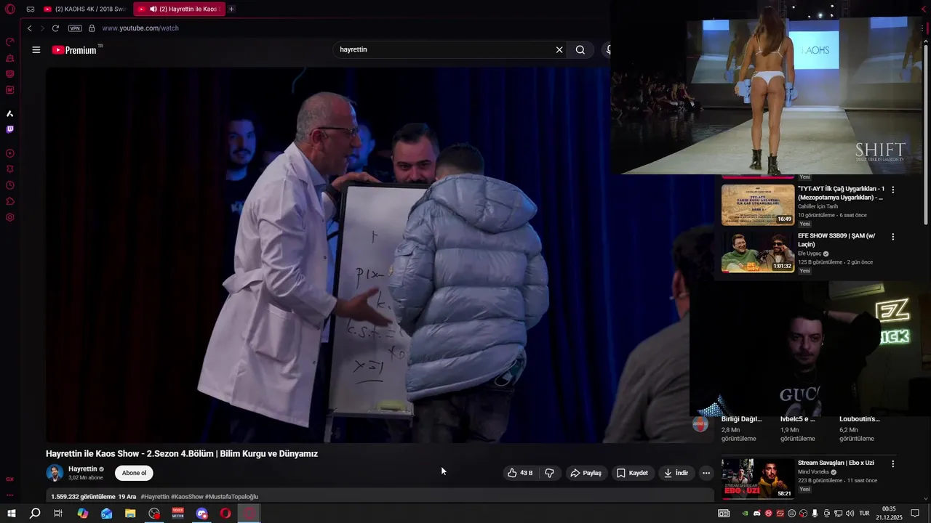Open clock showing 00:35 21.12.2025
This screenshot has width=931, height=523.
point(889,514)
